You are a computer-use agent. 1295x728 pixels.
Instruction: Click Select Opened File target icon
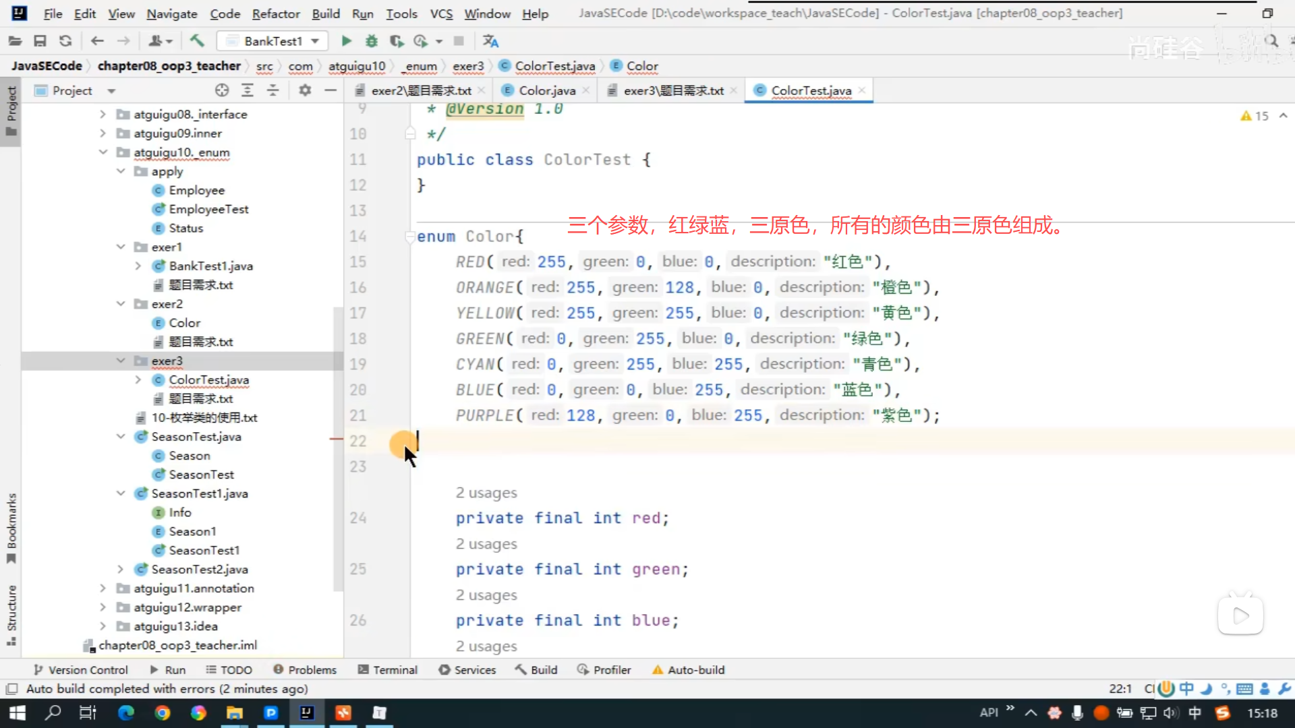[x=222, y=90]
